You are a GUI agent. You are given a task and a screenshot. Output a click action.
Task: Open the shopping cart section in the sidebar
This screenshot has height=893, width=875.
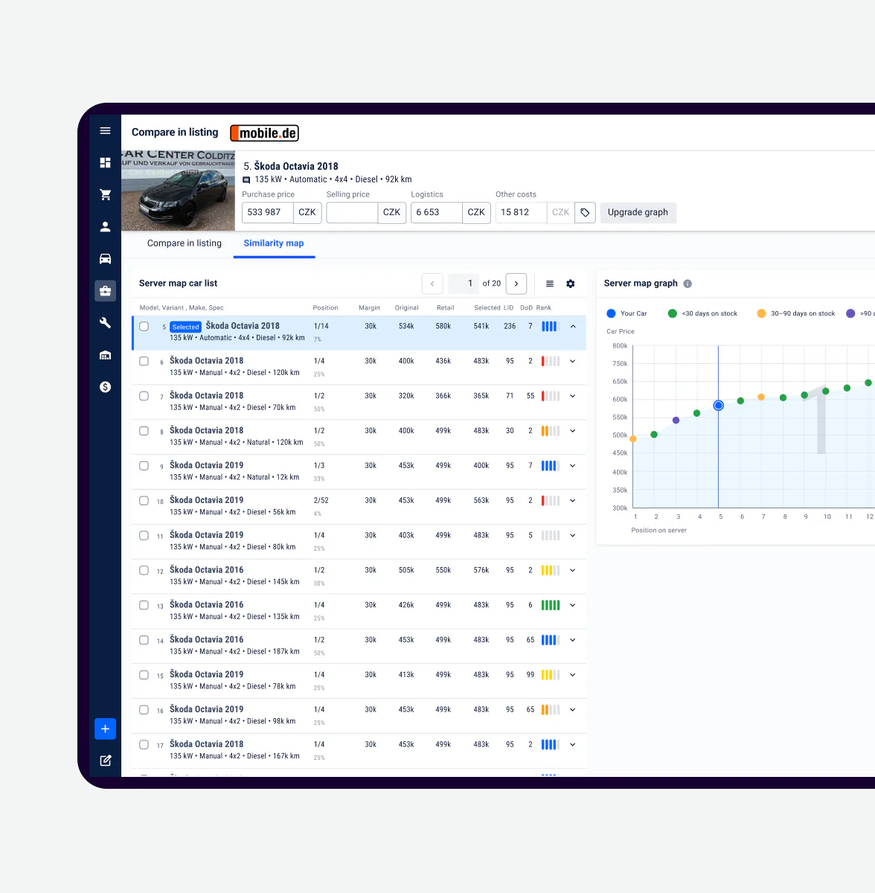pyautogui.click(x=105, y=194)
